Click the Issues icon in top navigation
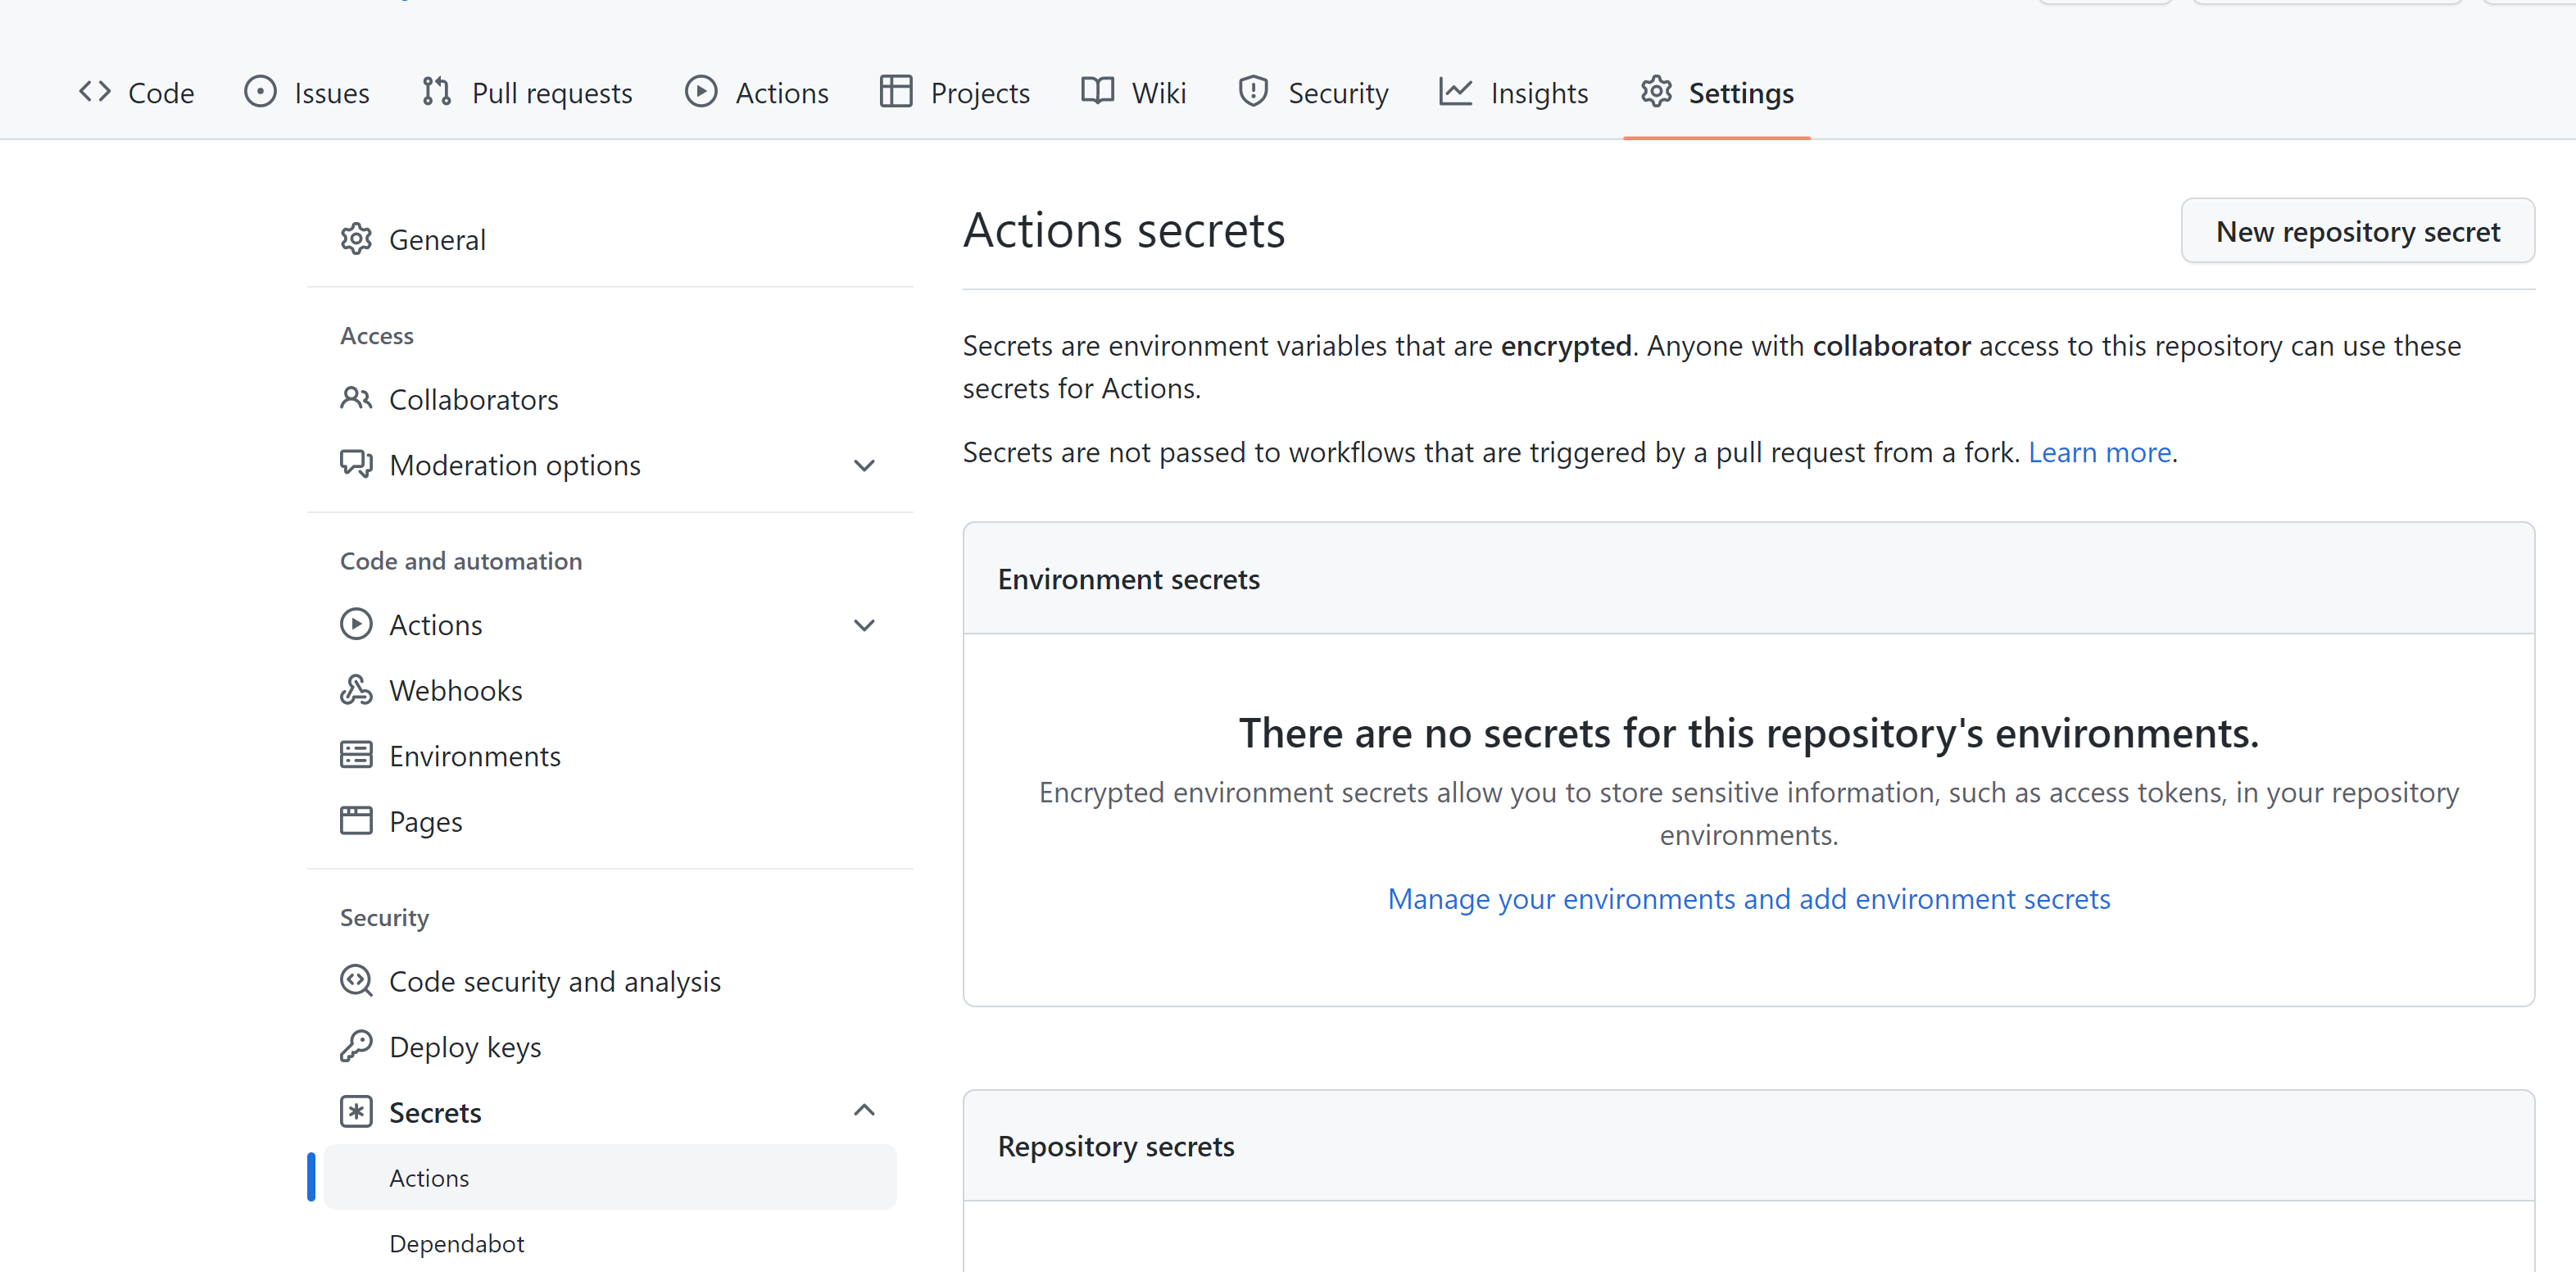Image resolution: width=2576 pixels, height=1272 pixels. [x=259, y=91]
